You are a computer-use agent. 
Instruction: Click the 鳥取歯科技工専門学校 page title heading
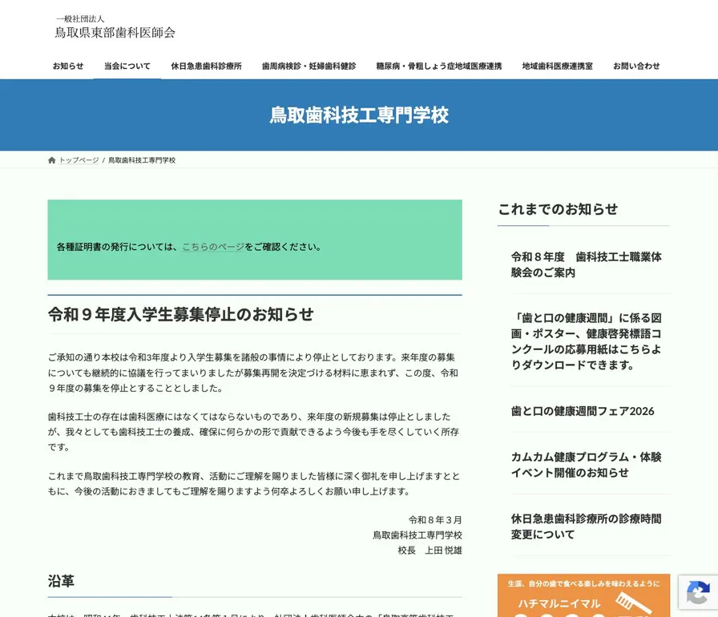click(x=359, y=115)
